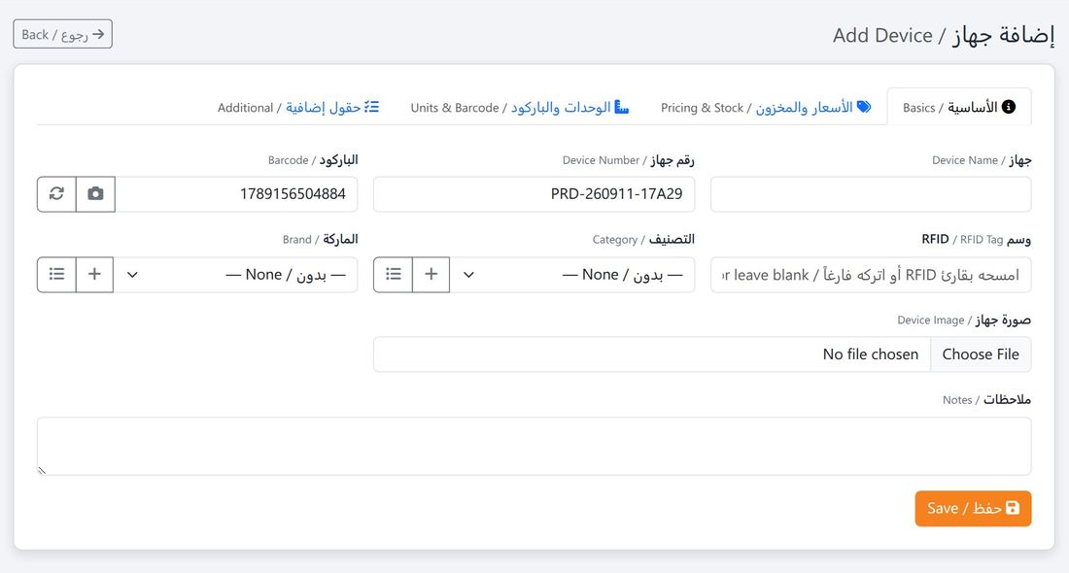Scan barcode using the camera icon

pos(95,194)
